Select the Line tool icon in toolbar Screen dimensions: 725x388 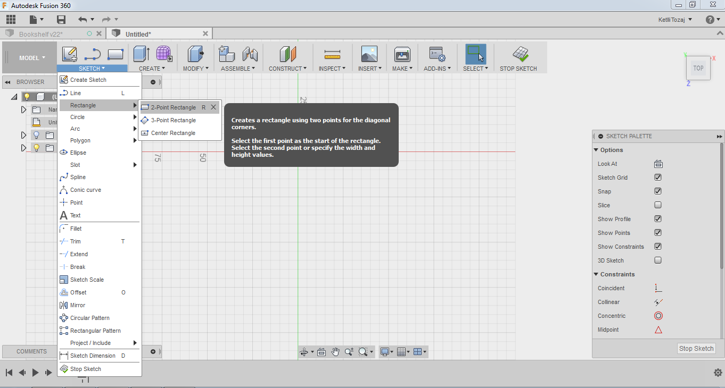tap(93, 54)
